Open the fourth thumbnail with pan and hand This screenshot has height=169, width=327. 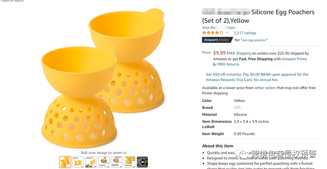pyautogui.click(x=104, y=162)
